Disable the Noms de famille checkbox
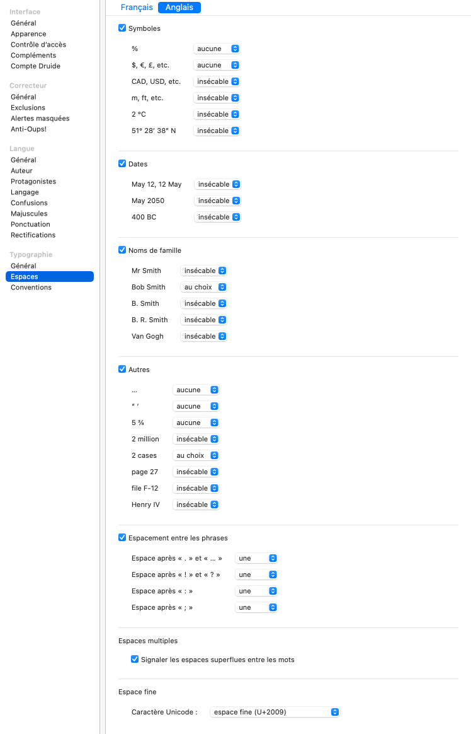Image resolution: width=471 pixels, height=734 pixels. 122,250
